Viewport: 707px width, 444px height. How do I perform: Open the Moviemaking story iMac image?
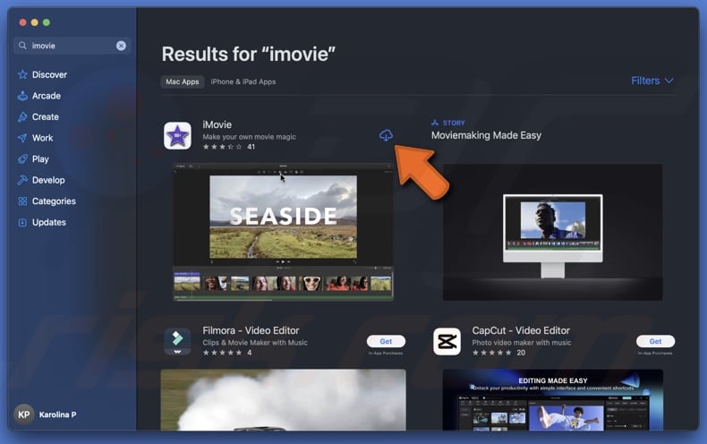click(553, 233)
